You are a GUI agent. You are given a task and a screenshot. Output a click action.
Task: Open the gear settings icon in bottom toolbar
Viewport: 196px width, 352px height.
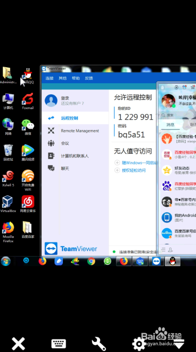139,344
